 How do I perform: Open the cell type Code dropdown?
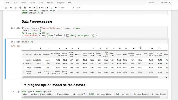tap(67, 7)
